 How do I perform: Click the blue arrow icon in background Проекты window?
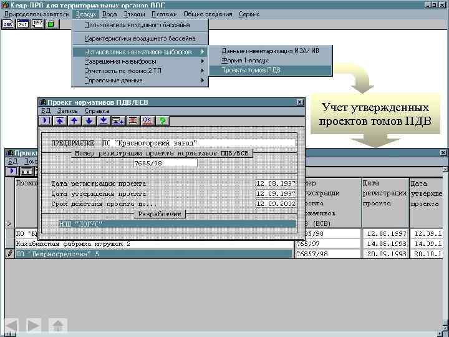[x=12, y=171]
